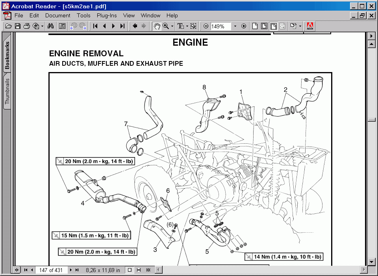378x276 pixels.
Task: Switch to Single Page layout
Action: [130, 270]
